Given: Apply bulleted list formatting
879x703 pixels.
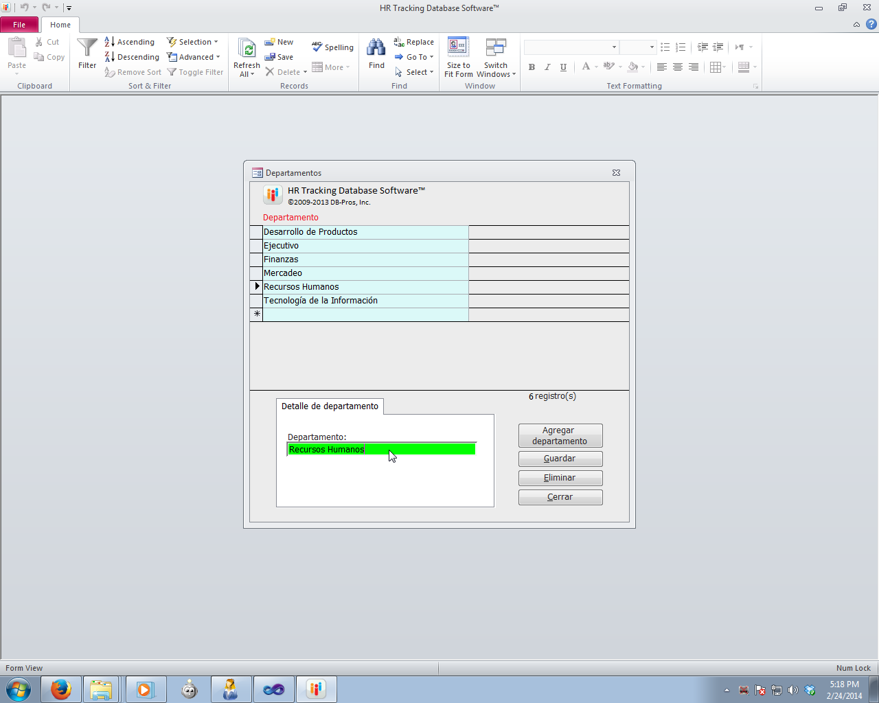Looking at the screenshot, I should 665,47.
